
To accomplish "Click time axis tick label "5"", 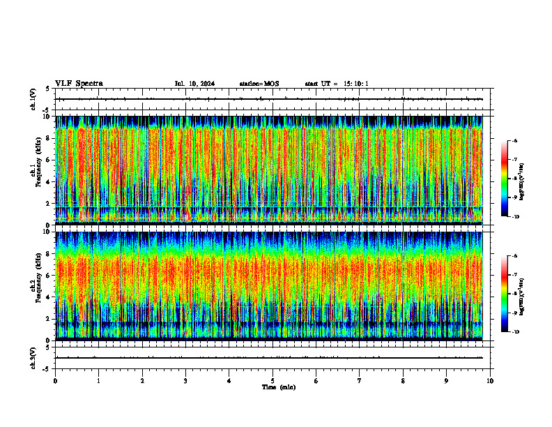I will [273, 381].
